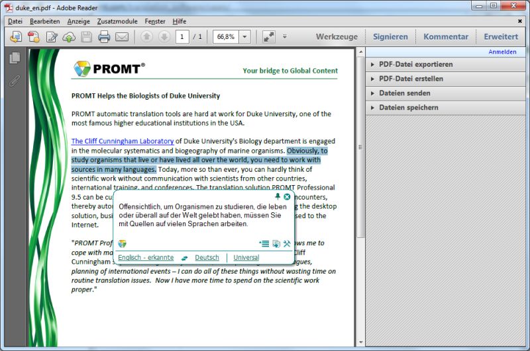The image size is (530, 351).
Task: Click the list lines icon in popup
Action: pos(264,243)
